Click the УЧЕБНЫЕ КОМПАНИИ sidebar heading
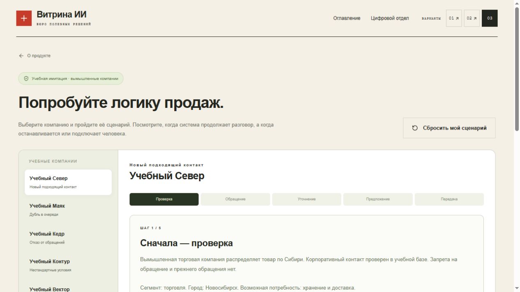Screen dimensions: 520x292 coord(53,161)
